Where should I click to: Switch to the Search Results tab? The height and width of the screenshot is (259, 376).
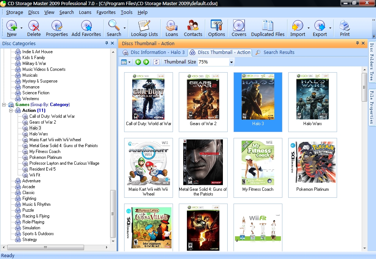(275, 52)
